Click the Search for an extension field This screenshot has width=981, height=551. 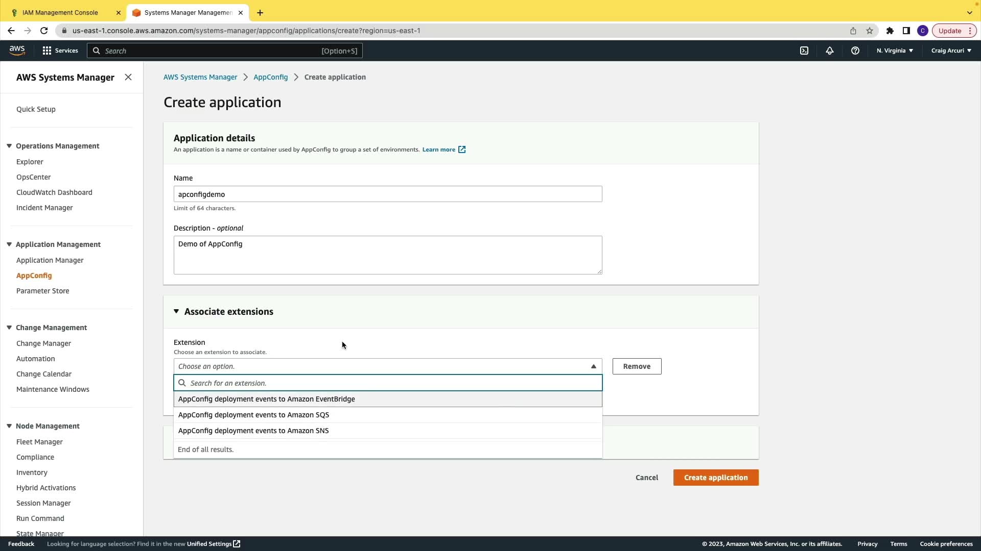point(393,383)
